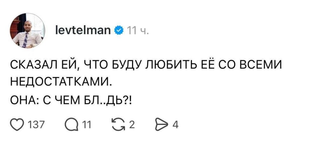325x141 pixels.
Task: Click the line starting with ОНА:
Action: point(70,102)
